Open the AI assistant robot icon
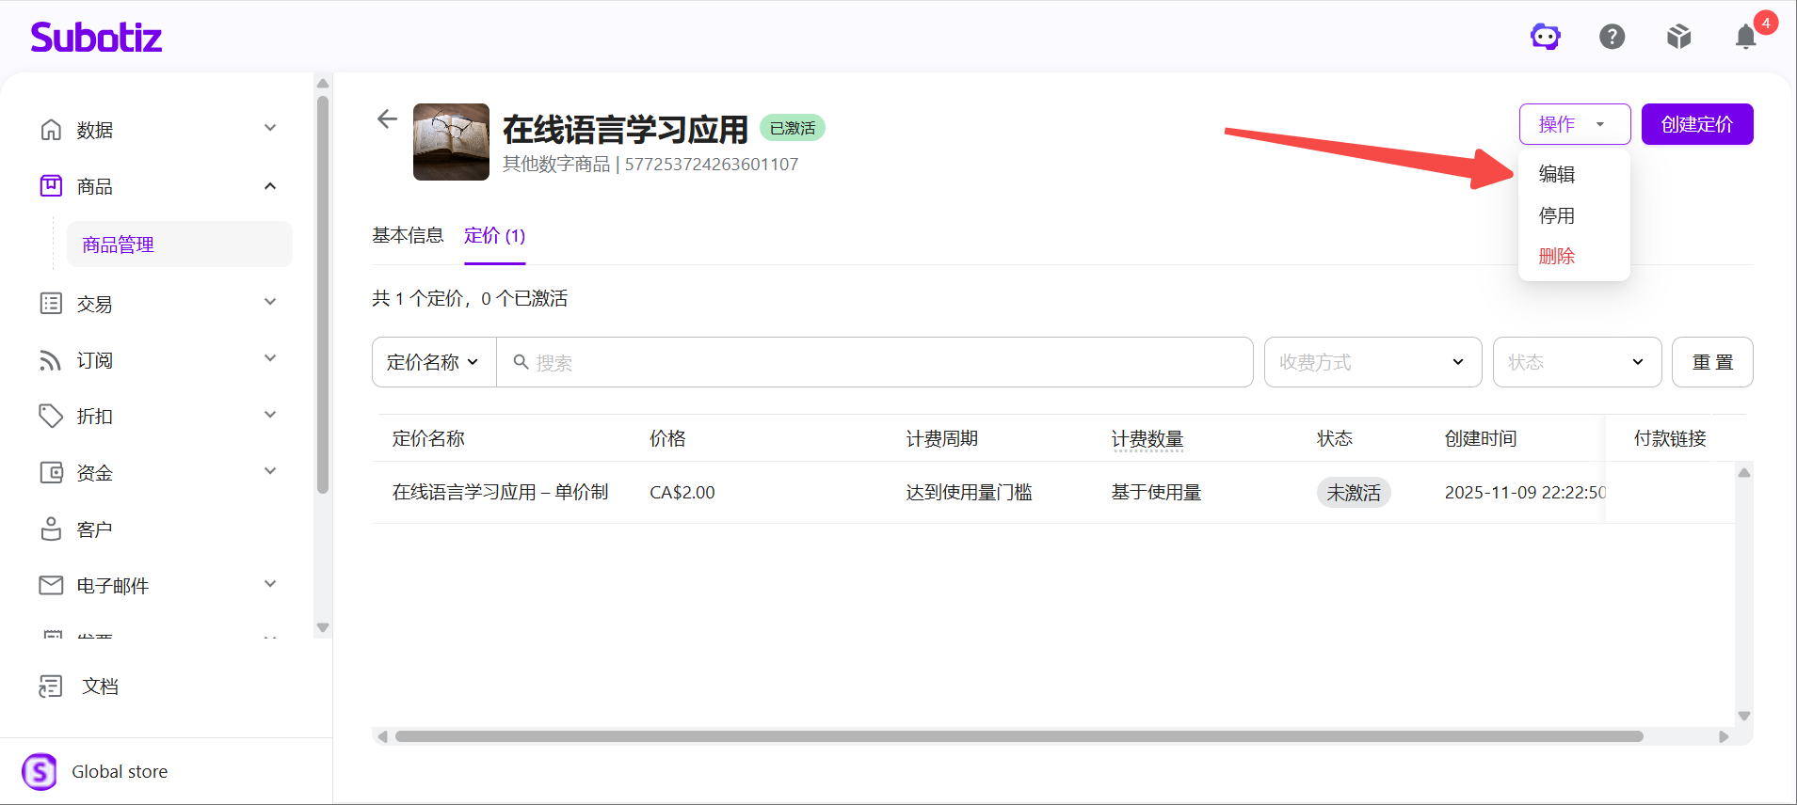1797x805 pixels. tap(1545, 37)
